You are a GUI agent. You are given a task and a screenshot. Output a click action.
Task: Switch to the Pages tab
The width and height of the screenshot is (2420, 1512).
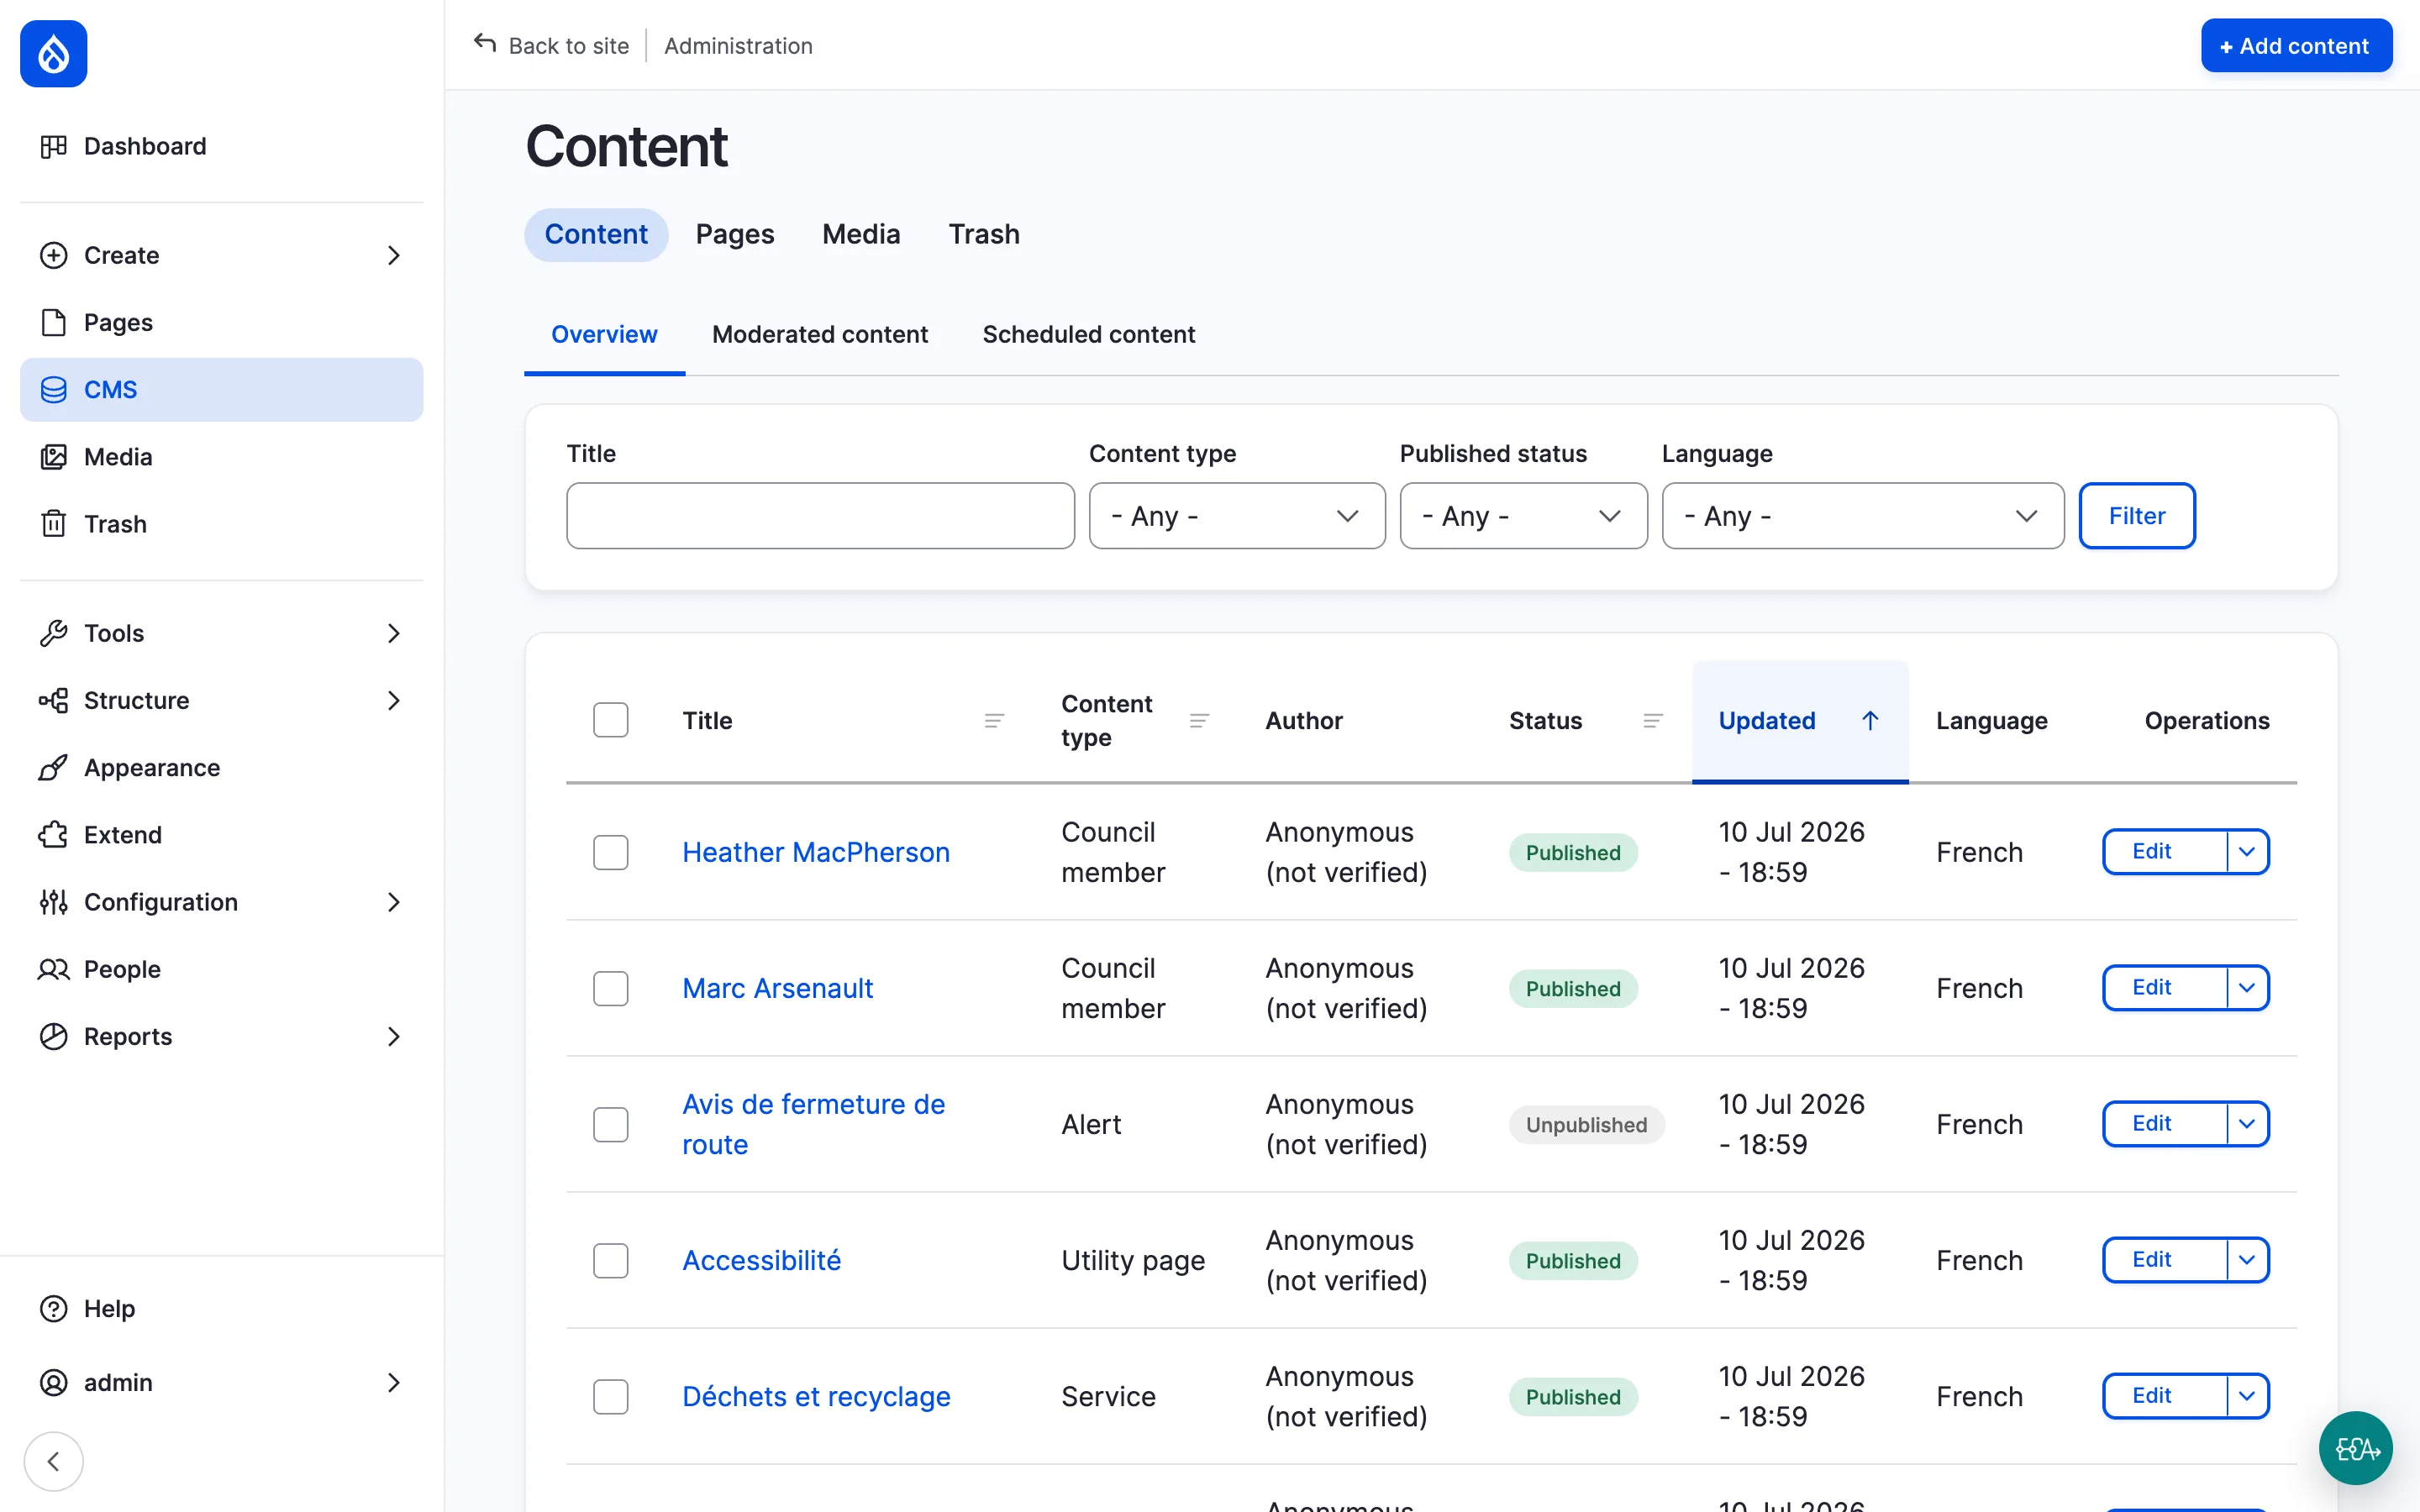click(735, 234)
